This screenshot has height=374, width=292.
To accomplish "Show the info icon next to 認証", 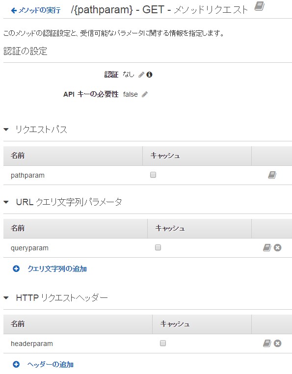I will coord(149,75).
